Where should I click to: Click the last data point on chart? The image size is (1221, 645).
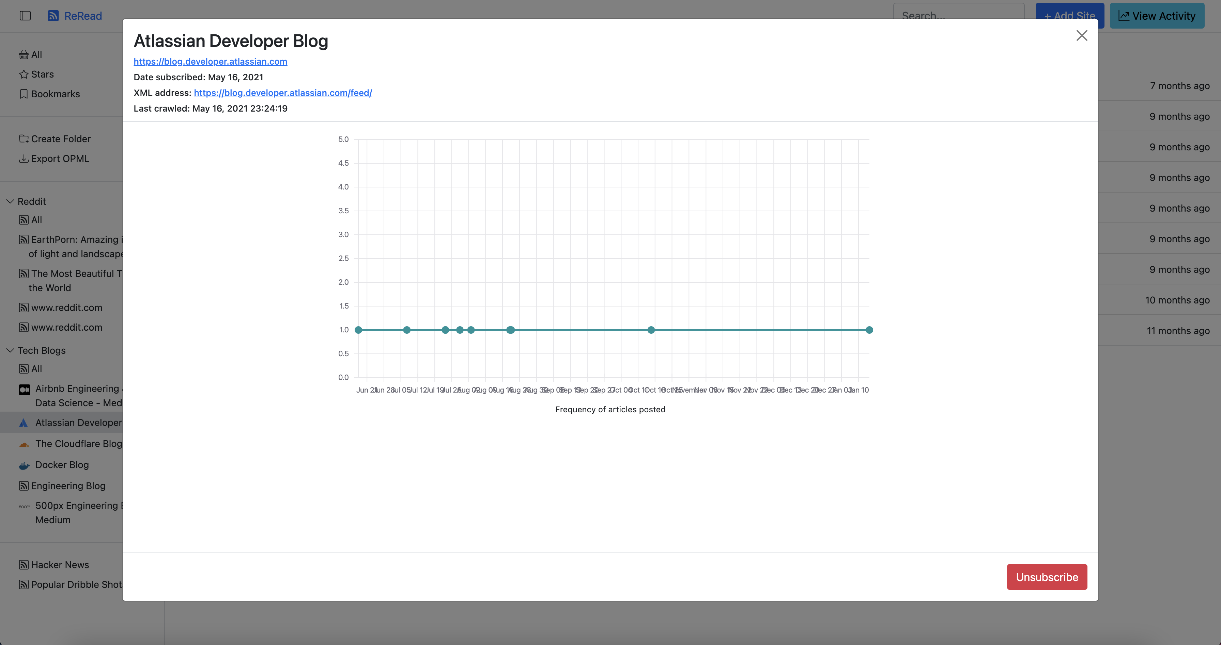(869, 330)
